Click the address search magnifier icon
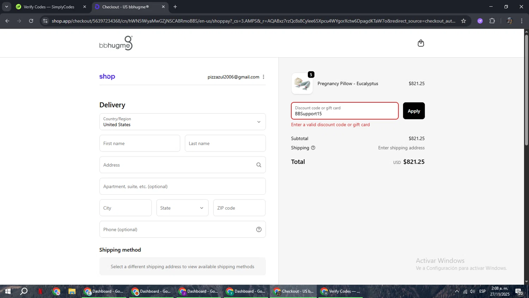Image resolution: width=529 pixels, height=298 pixels. pyautogui.click(x=259, y=165)
